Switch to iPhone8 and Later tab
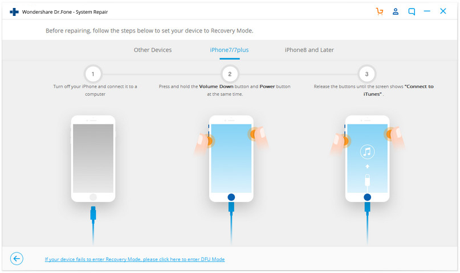Viewport: 460px width, 273px height. (309, 50)
